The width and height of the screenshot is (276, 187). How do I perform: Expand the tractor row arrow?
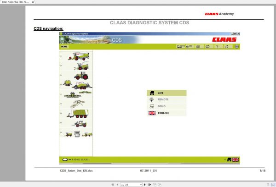61,75
